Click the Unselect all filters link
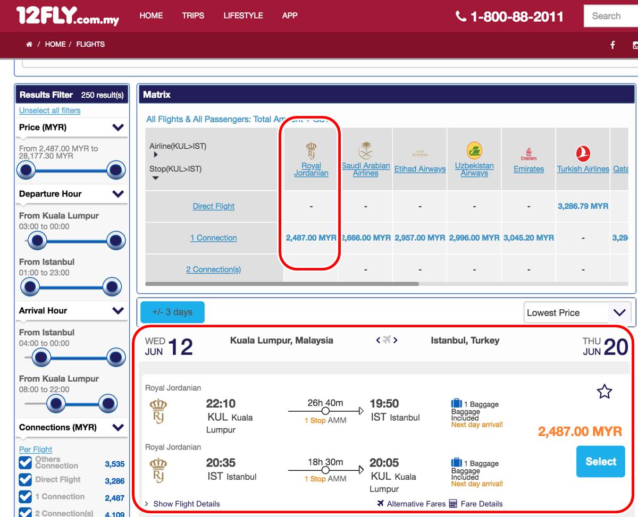Viewport: 638px width, 517px height. pyautogui.click(x=49, y=111)
